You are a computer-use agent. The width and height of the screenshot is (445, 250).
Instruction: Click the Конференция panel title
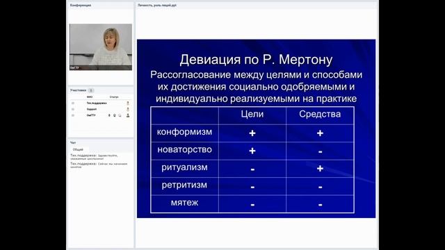[81, 5]
